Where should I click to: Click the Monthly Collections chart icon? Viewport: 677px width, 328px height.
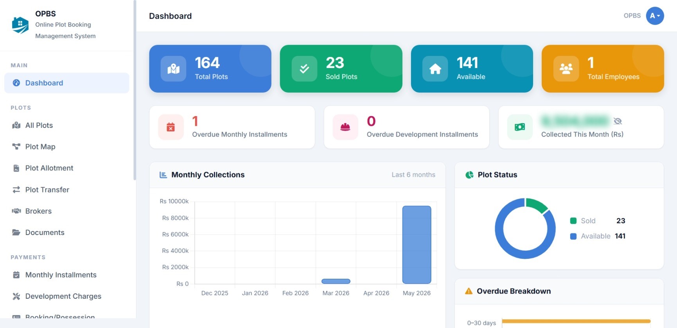coord(163,175)
